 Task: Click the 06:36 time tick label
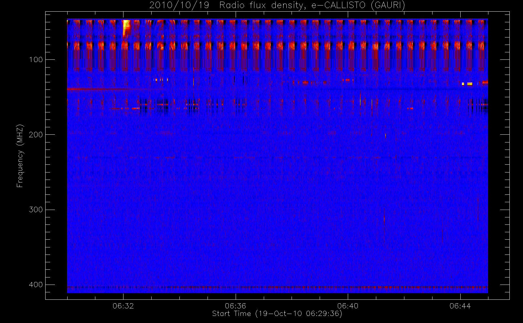pyautogui.click(x=236, y=306)
